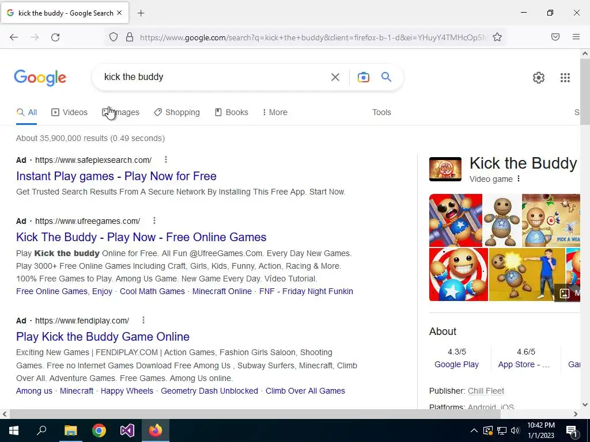
Task: Open the Firefox application menu
Action: pyautogui.click(x=576, y=37)
